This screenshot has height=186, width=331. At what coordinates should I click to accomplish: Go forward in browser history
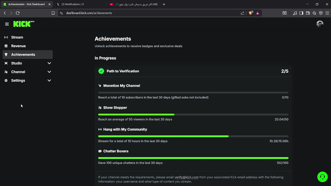pyautogui.click(x=11, y=13)
